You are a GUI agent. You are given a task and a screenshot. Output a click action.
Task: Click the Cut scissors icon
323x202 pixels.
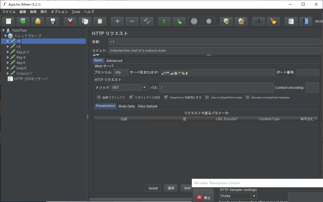click(x=70, y=21)
